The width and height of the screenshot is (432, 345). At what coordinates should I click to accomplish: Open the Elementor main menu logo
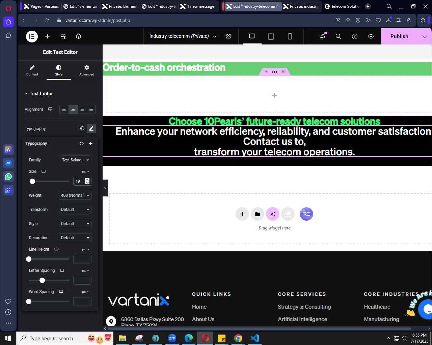[x=32, y=36]
